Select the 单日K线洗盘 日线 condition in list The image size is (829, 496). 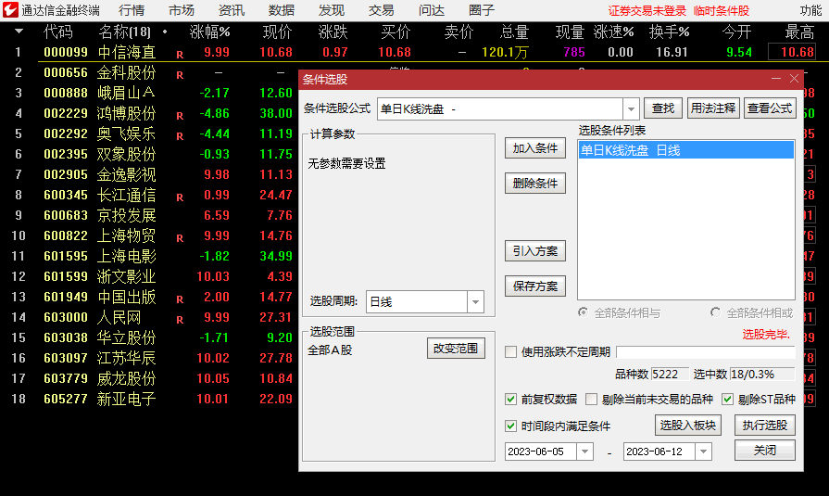point(686,150)
